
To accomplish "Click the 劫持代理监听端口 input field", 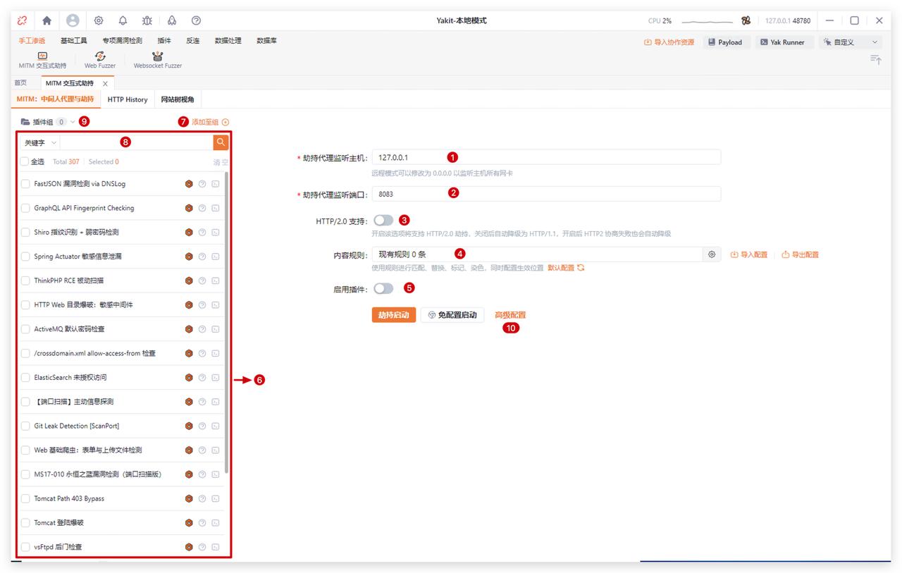I will [546, 194].
